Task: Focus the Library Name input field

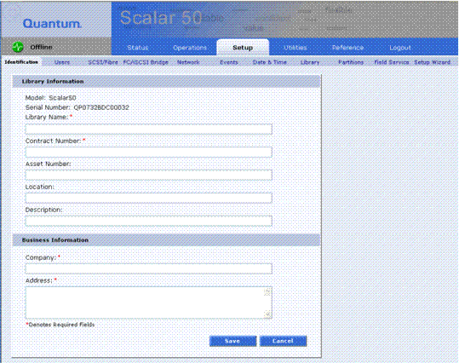Action: [x=149, y=130]
